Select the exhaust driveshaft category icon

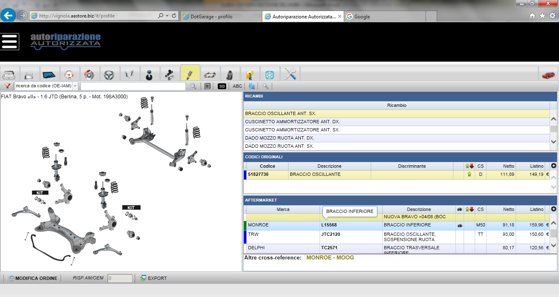[170, 74]
